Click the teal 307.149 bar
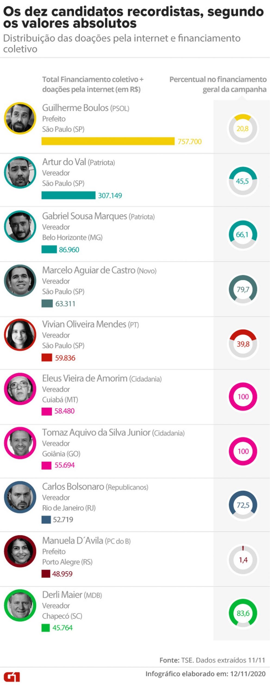Screen dimensions: 270x696 coord(69,195)
